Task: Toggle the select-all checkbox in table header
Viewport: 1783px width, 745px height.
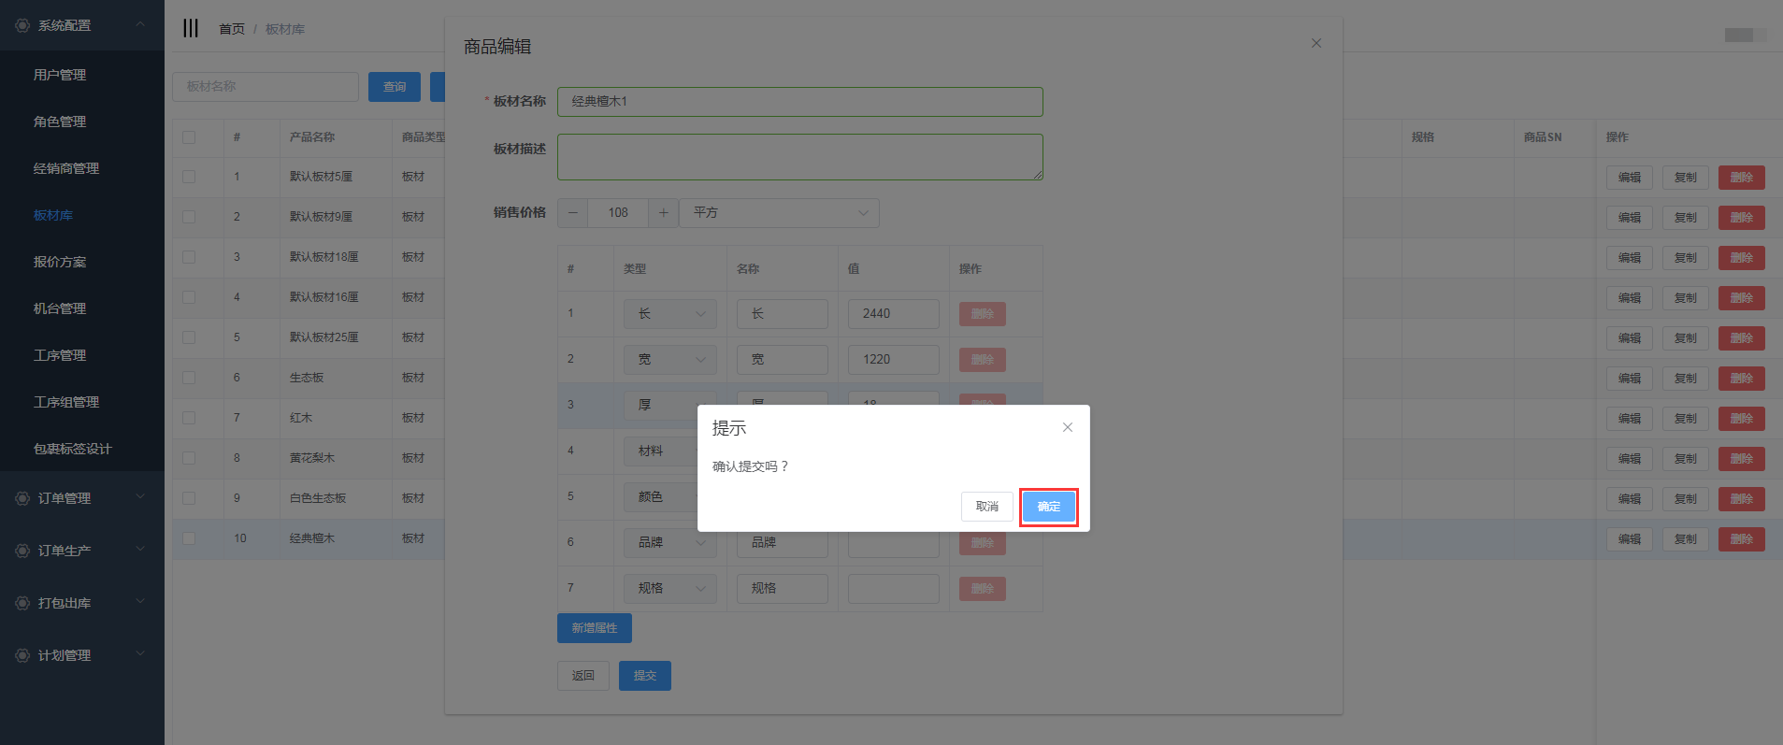Action: pos(189,137)
